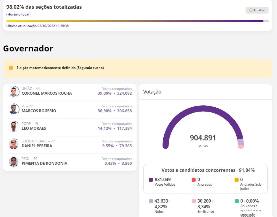Click the 30.209 · 3,34% Em Branco figure

tap(205, 204)
